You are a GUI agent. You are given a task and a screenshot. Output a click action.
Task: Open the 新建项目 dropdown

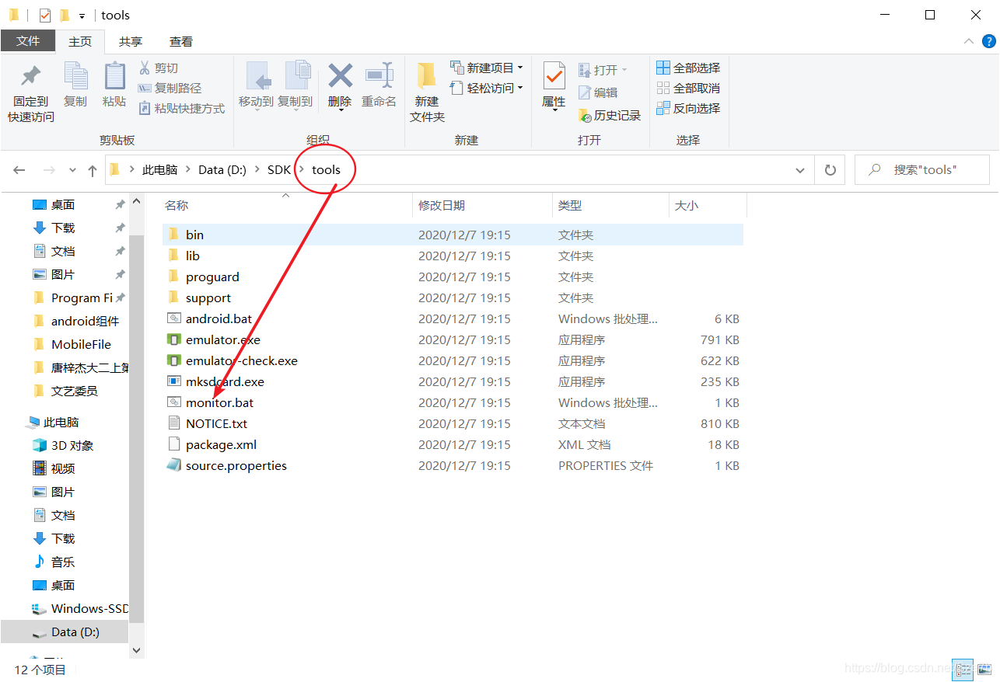486,68
